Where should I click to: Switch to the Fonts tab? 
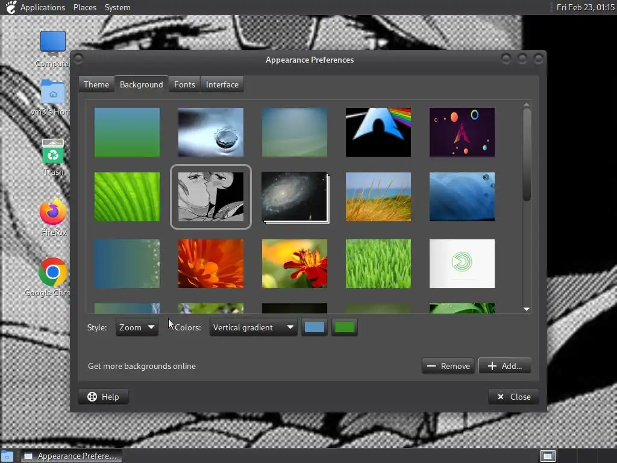pos(184,84)
